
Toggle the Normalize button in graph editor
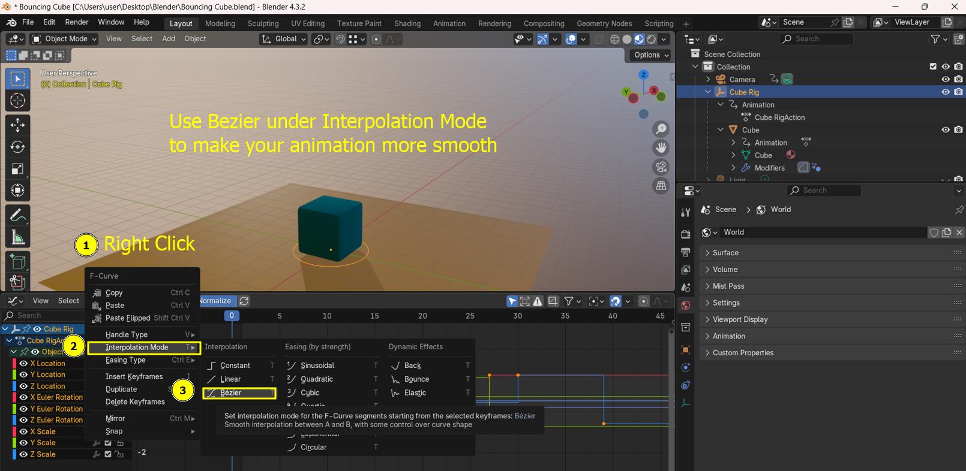point(217,301)
